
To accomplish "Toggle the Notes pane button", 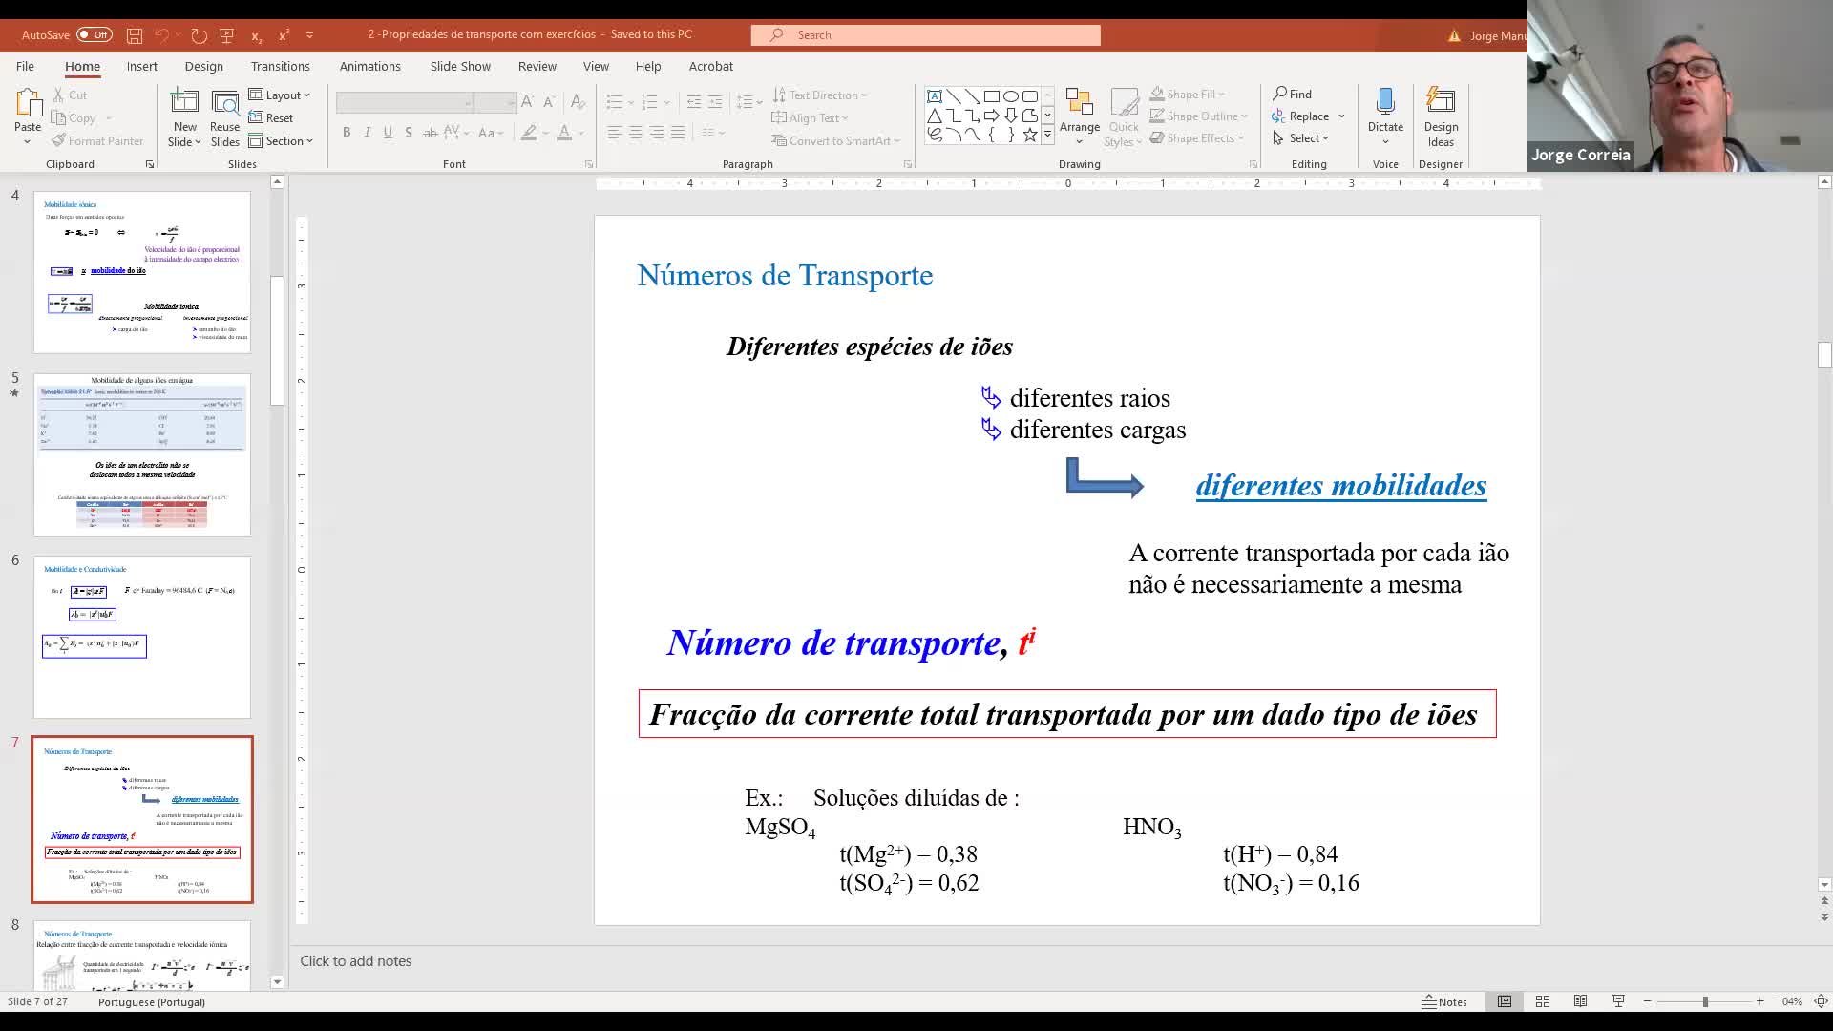I will pos(1443,1001).
